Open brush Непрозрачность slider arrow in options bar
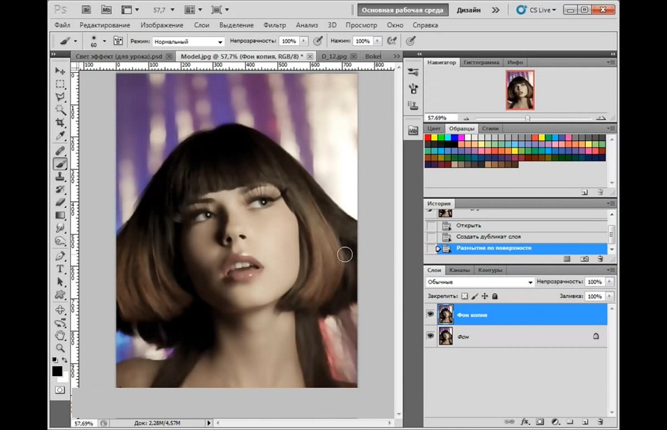 303,41
